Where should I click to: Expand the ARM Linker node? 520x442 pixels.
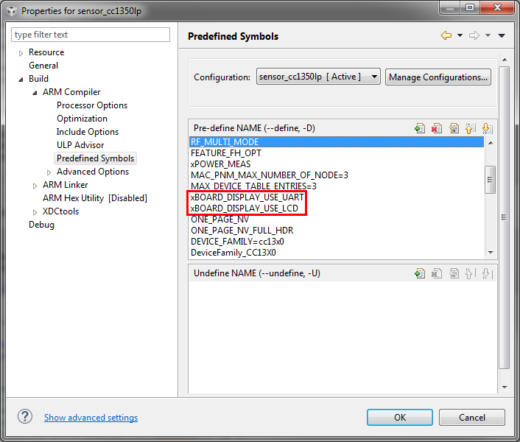[35, 186]
